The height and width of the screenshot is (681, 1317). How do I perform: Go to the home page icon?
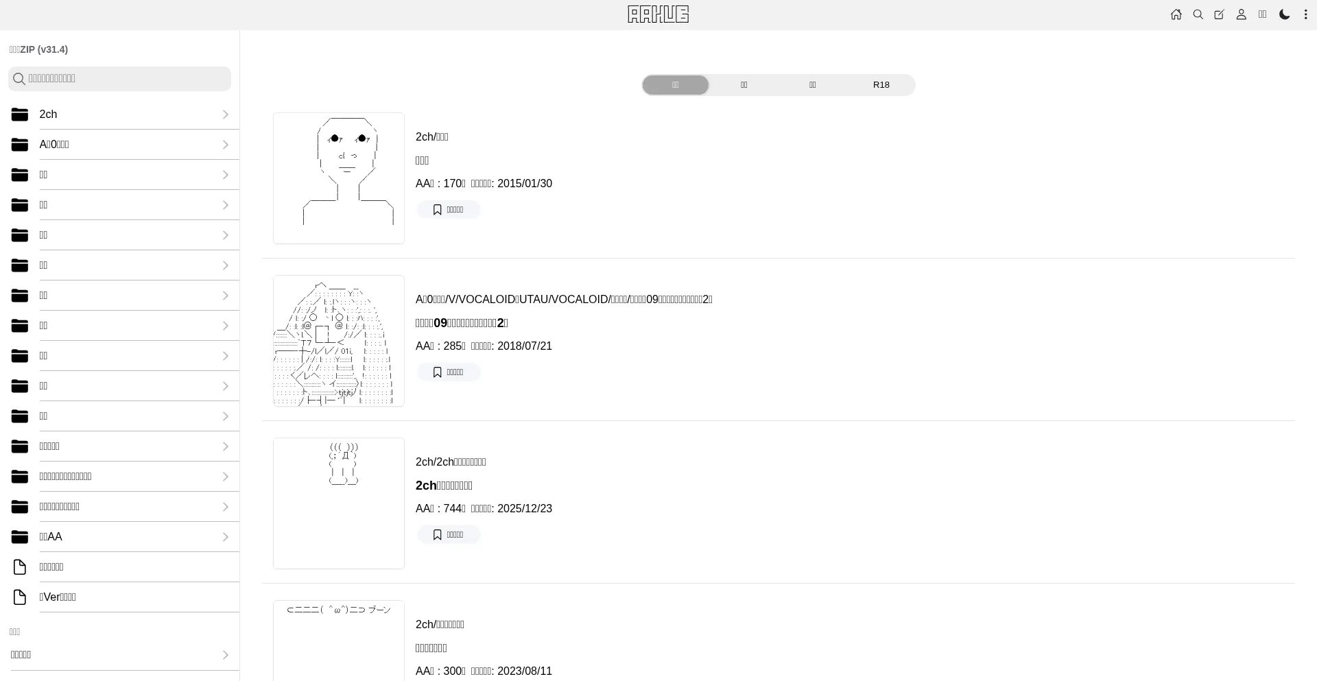[x=1176, y=14]
